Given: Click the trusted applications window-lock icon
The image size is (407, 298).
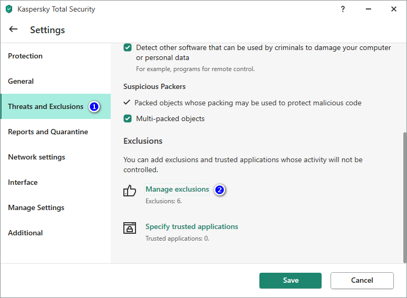Looking at the screenshot, I should click(x=130, y=228).
